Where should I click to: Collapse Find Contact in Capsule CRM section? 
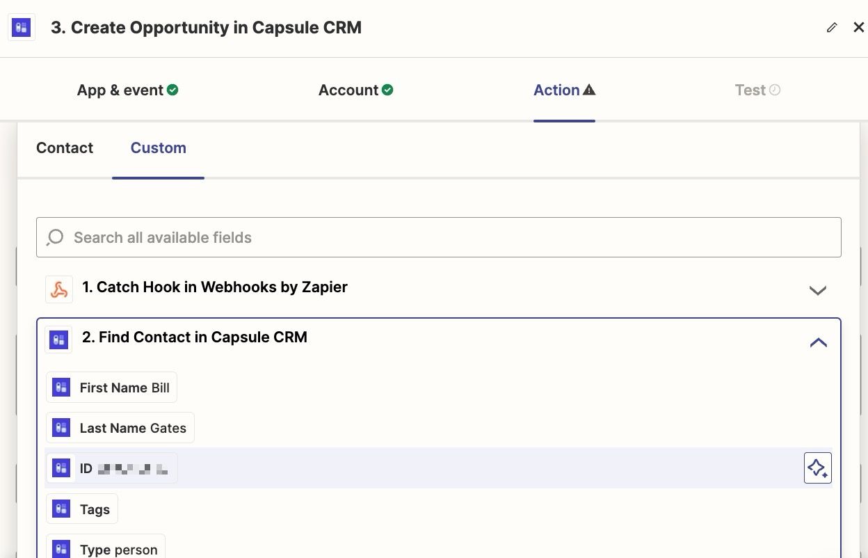point(439,340)
